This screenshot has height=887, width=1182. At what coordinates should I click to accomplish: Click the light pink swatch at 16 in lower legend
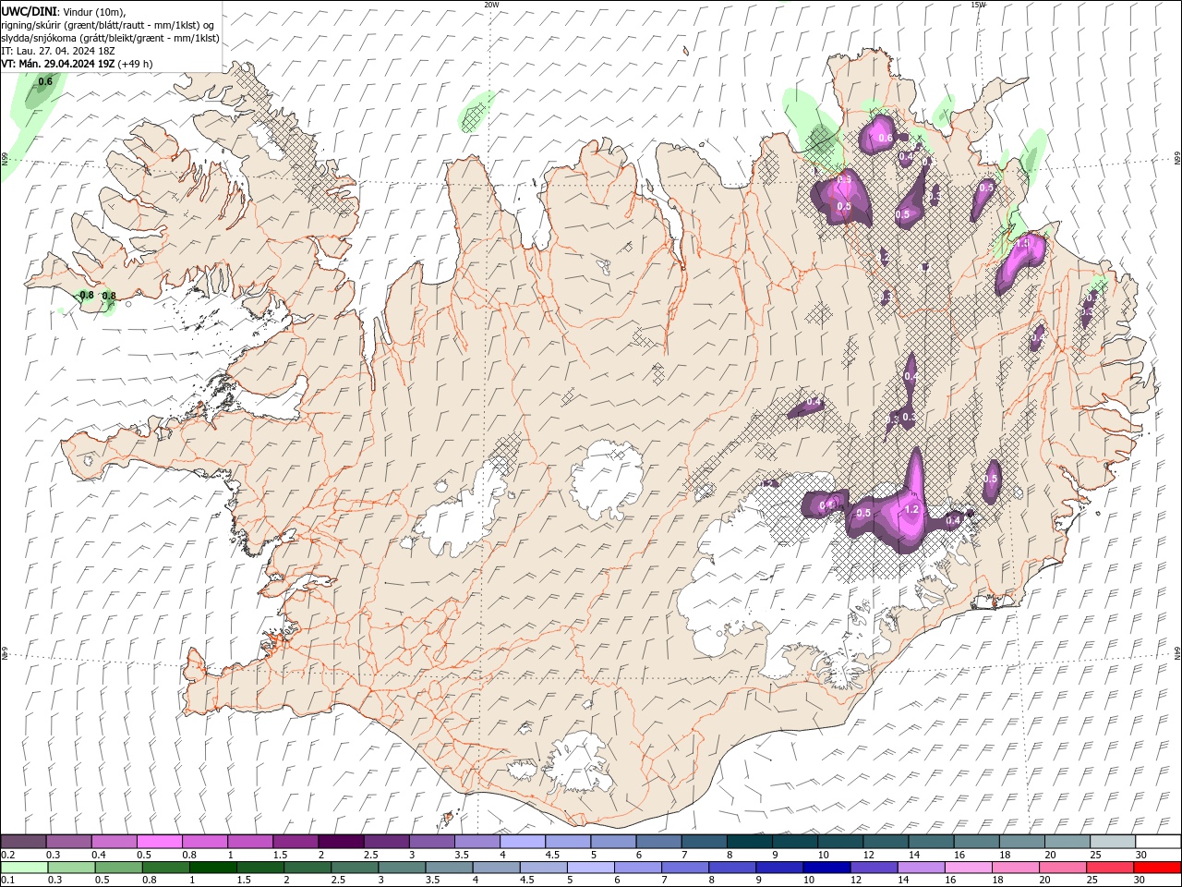pos(969,868)
